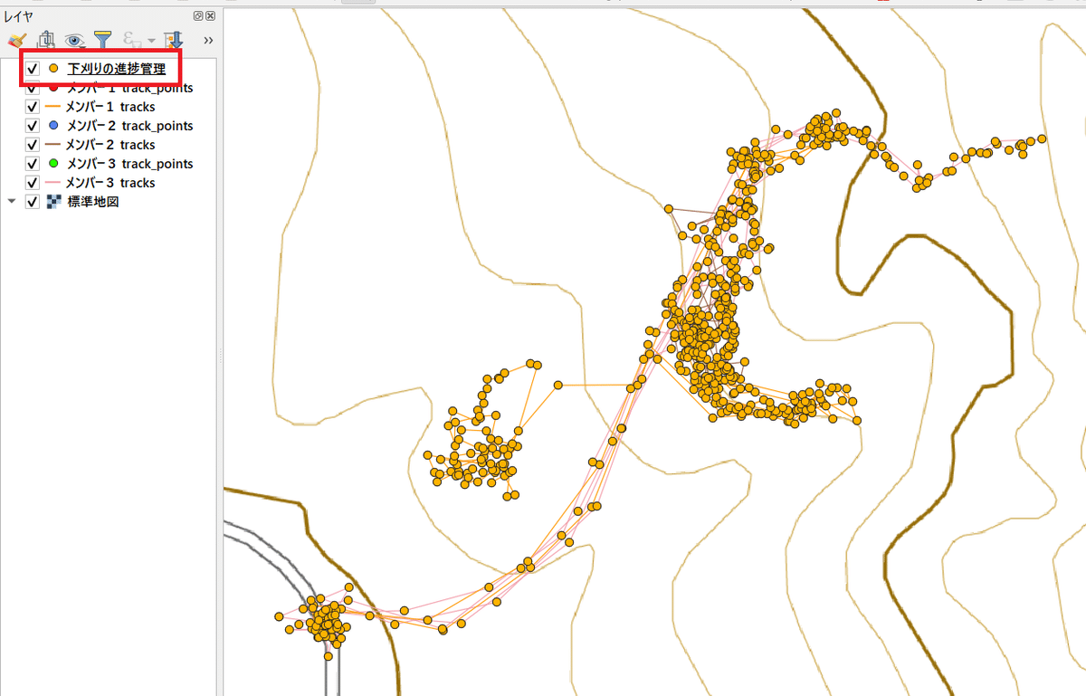Toggle visibility of メンバー2 tracks layer
This screenshot has width=1086, height=696.
[x=33, y=145]
